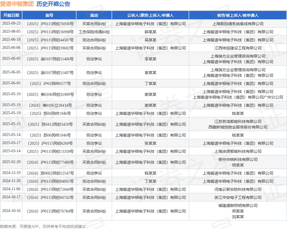Click defendant 刘某某
Viewport: 287px width, 229px height.
[x=238, y=217]
